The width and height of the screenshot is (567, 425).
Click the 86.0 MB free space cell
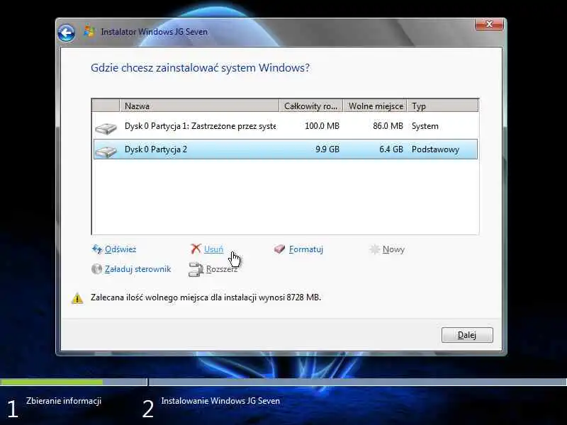[x=388, y=126]
